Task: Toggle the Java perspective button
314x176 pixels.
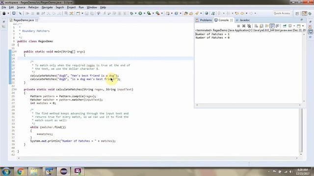Action: (x=304, y=13)
